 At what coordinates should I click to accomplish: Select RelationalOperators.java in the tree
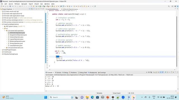[17, 41]
